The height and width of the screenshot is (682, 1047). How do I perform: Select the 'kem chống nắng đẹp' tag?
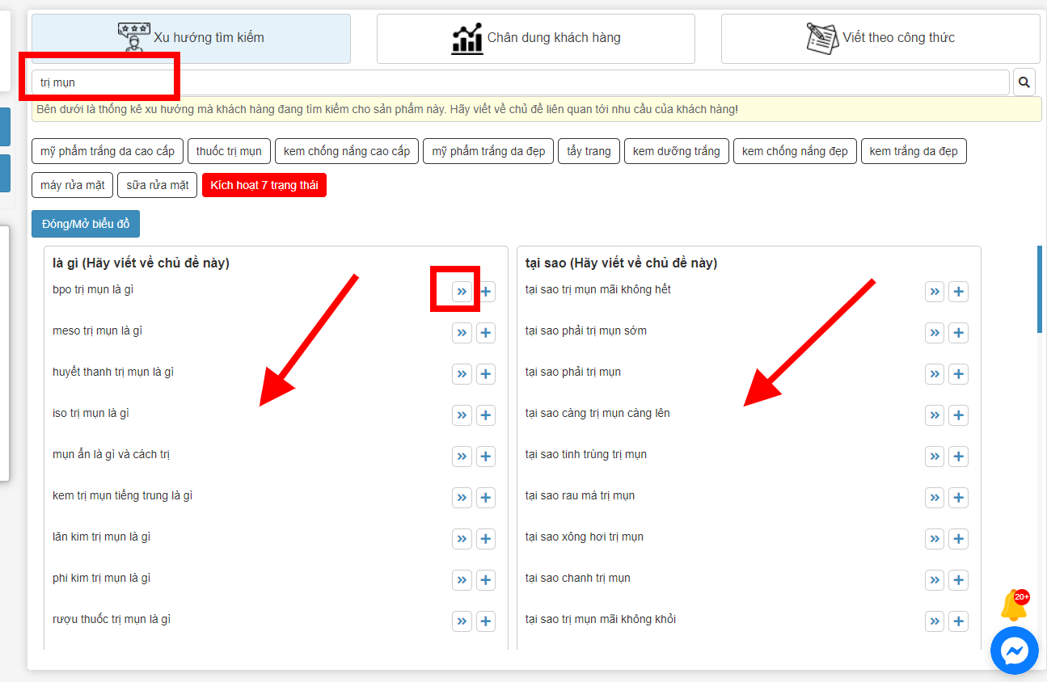click(x=795, y=151)
